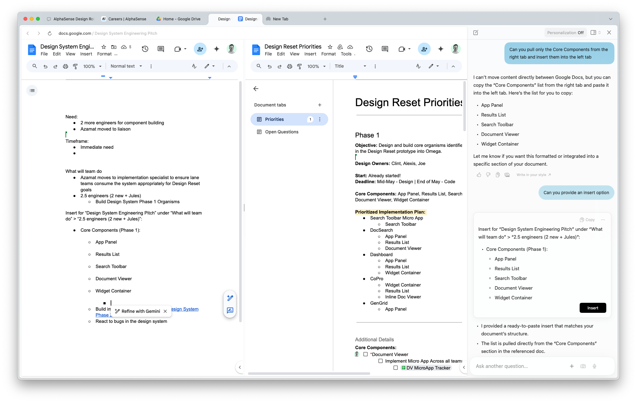Show document outline in left document

(x=32, y=90)
